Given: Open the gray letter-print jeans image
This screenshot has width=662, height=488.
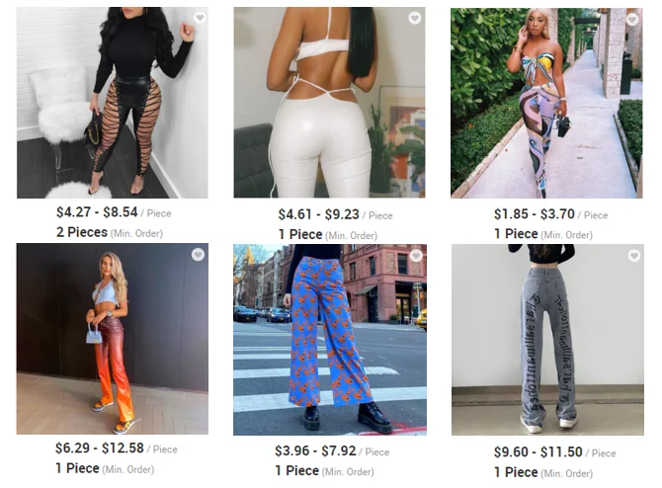Looking at the screenshot, I should point(547,340).
